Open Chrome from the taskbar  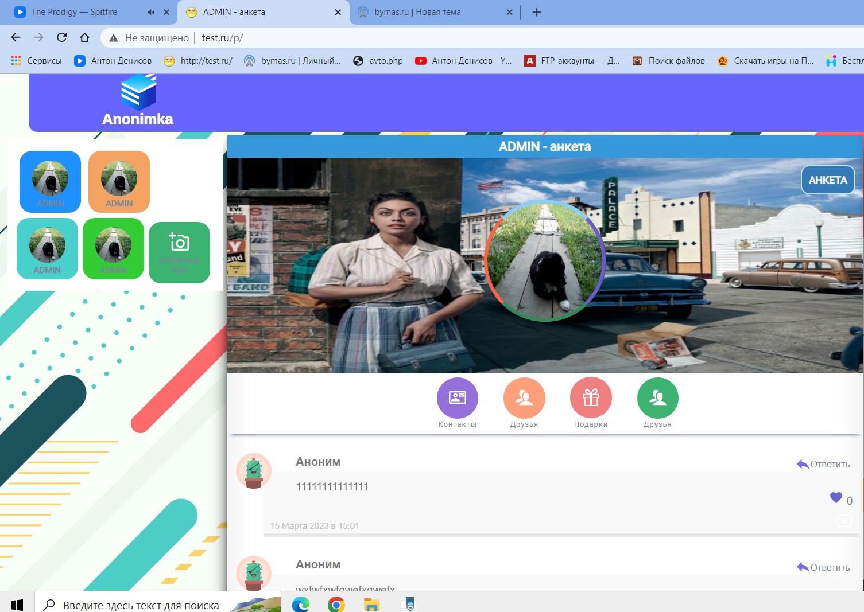pos(336,605)
